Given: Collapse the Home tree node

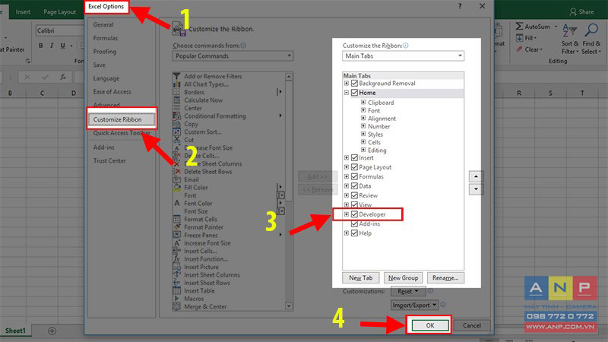Looking at the screenshot, I should [347, 93].
